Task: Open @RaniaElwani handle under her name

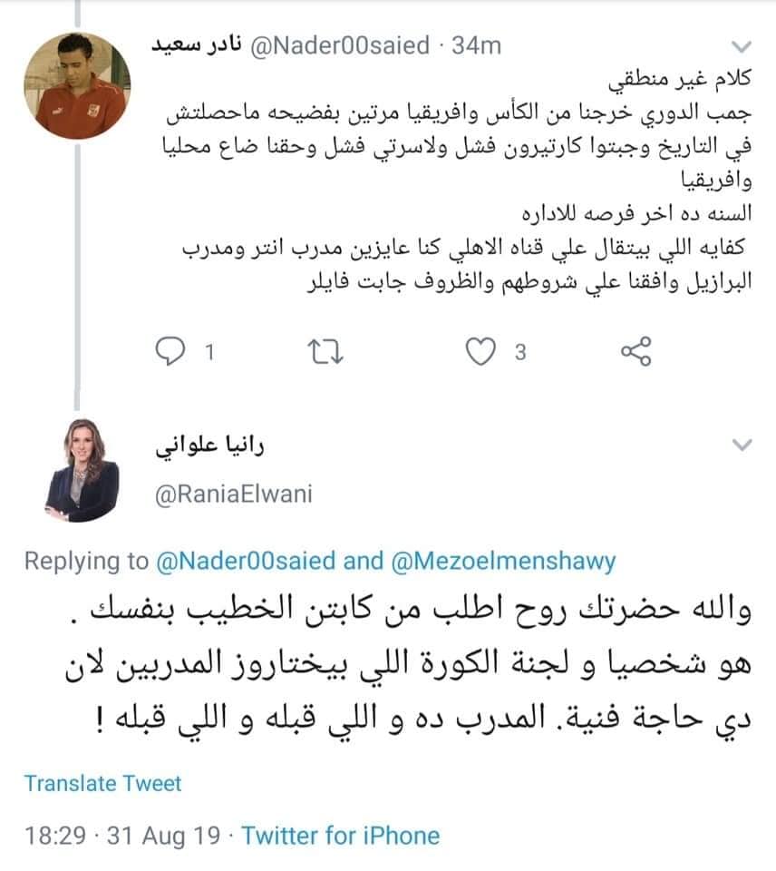Action: [x=234, y=494]
